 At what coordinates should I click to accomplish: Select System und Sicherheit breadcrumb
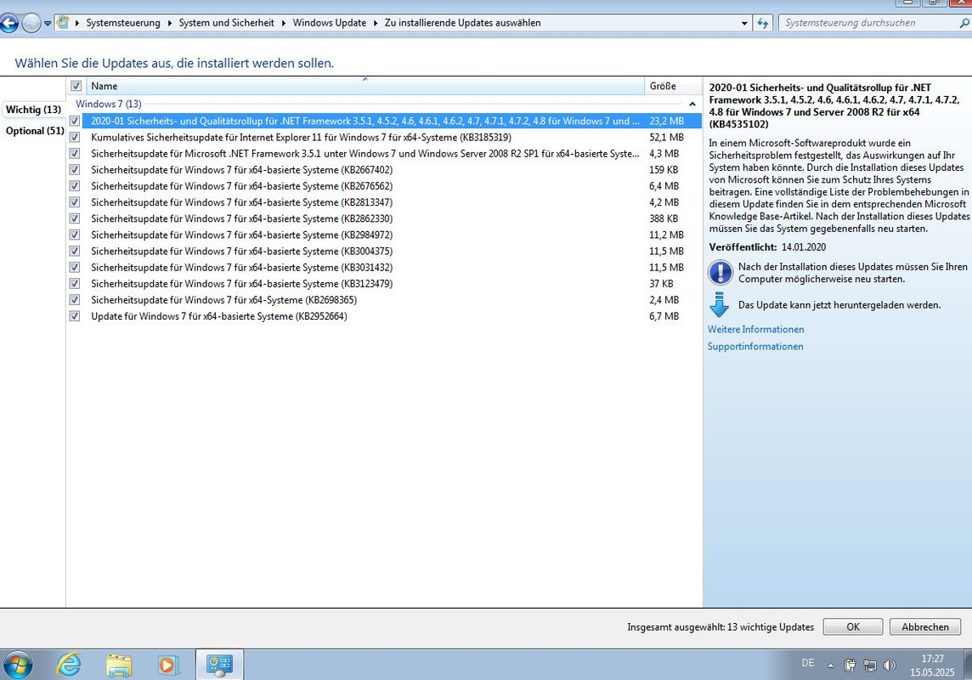[226, 23]
